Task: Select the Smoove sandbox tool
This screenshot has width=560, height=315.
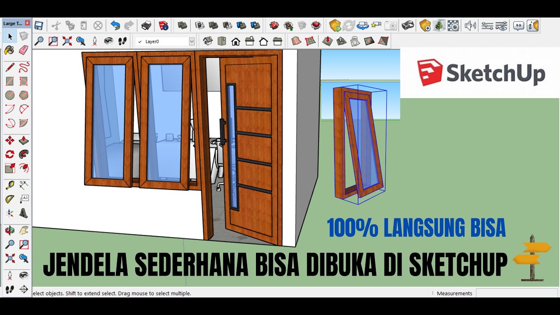Action: [327, 41]
